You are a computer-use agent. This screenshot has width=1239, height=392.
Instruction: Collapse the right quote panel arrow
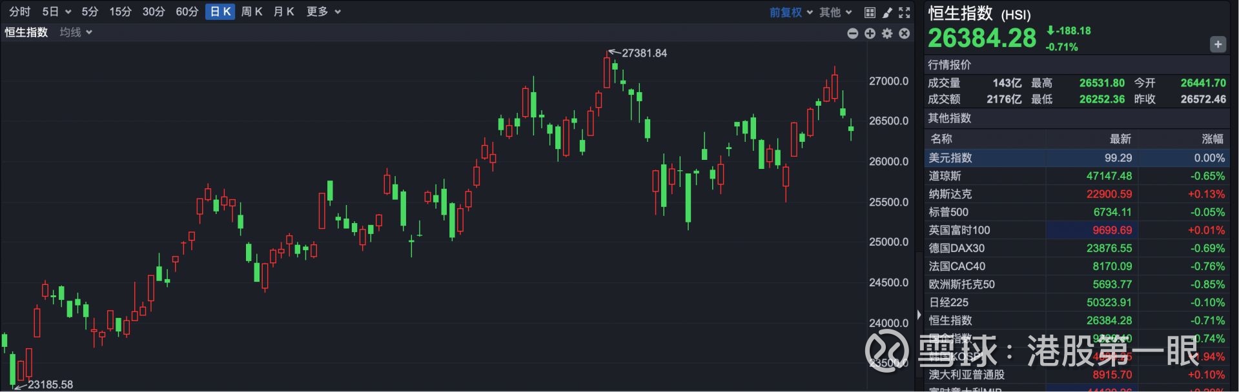[x=919, y=315]
